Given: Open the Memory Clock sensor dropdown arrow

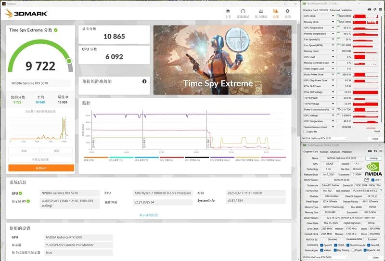Looking at the screenshot, I should pos(333,22).
